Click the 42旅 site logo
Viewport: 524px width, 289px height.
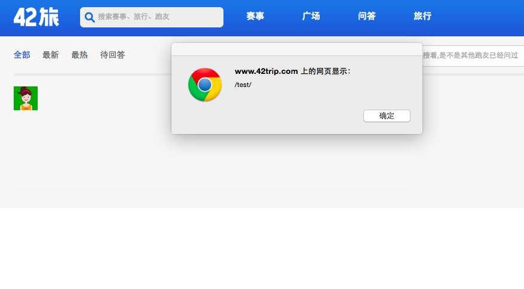tap(36, 17)
